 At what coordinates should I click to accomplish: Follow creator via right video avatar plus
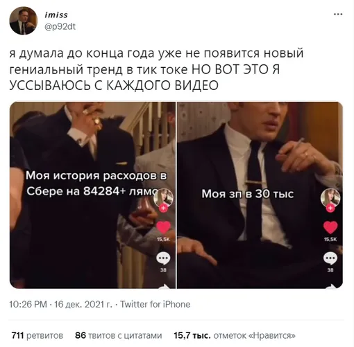330,208
